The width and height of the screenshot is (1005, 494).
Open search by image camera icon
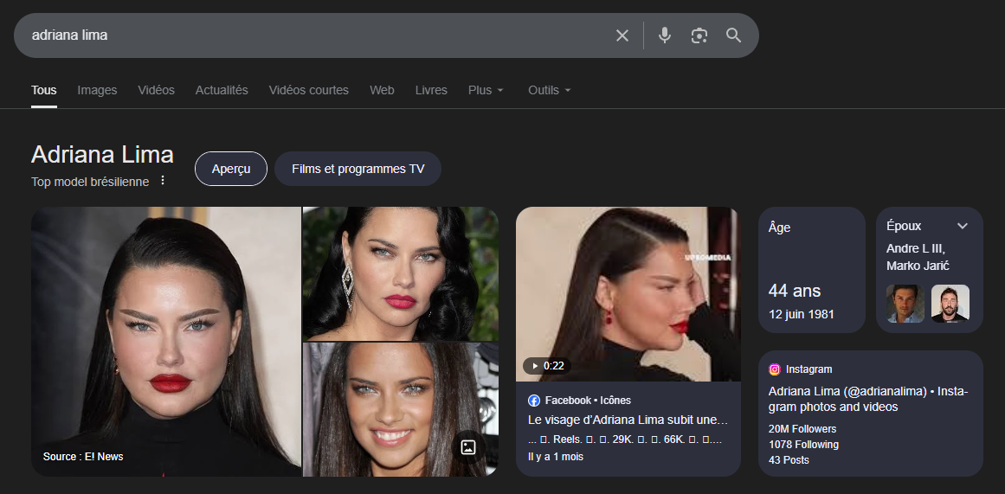[x=699, y=35]
